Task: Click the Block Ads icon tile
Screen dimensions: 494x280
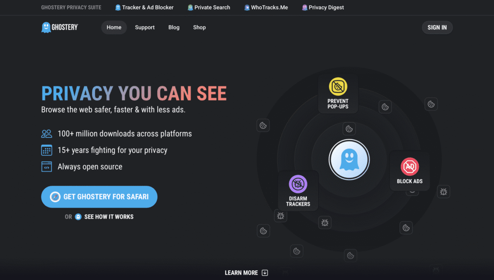Action: (x=410, y=171)
